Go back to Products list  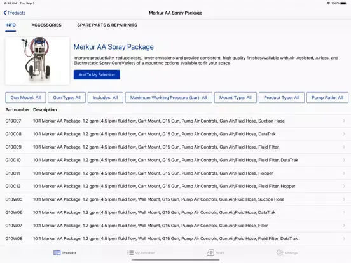tap(15, 13)
